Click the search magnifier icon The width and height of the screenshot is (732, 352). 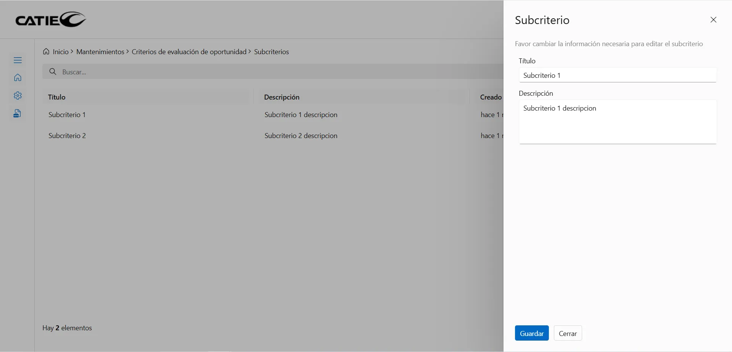53,72
